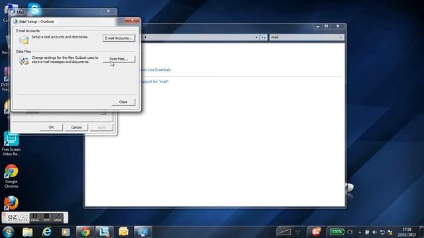
Task: Open the Lync taskbar icon
Action: tap(105, 232)
